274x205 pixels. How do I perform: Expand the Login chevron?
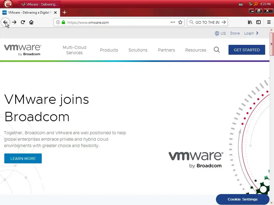[x=257, y=33]
